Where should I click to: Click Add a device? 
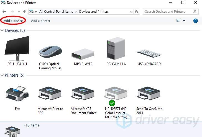pyautogui.click(x=13, y=21)
